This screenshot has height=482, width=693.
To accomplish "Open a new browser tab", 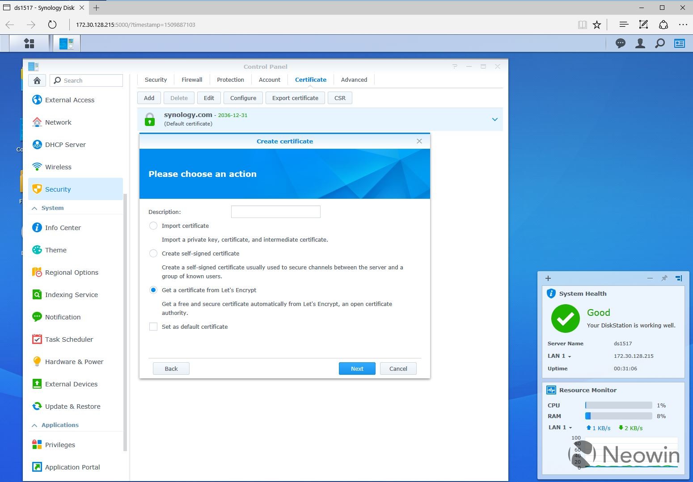I will tap(96, 8).
